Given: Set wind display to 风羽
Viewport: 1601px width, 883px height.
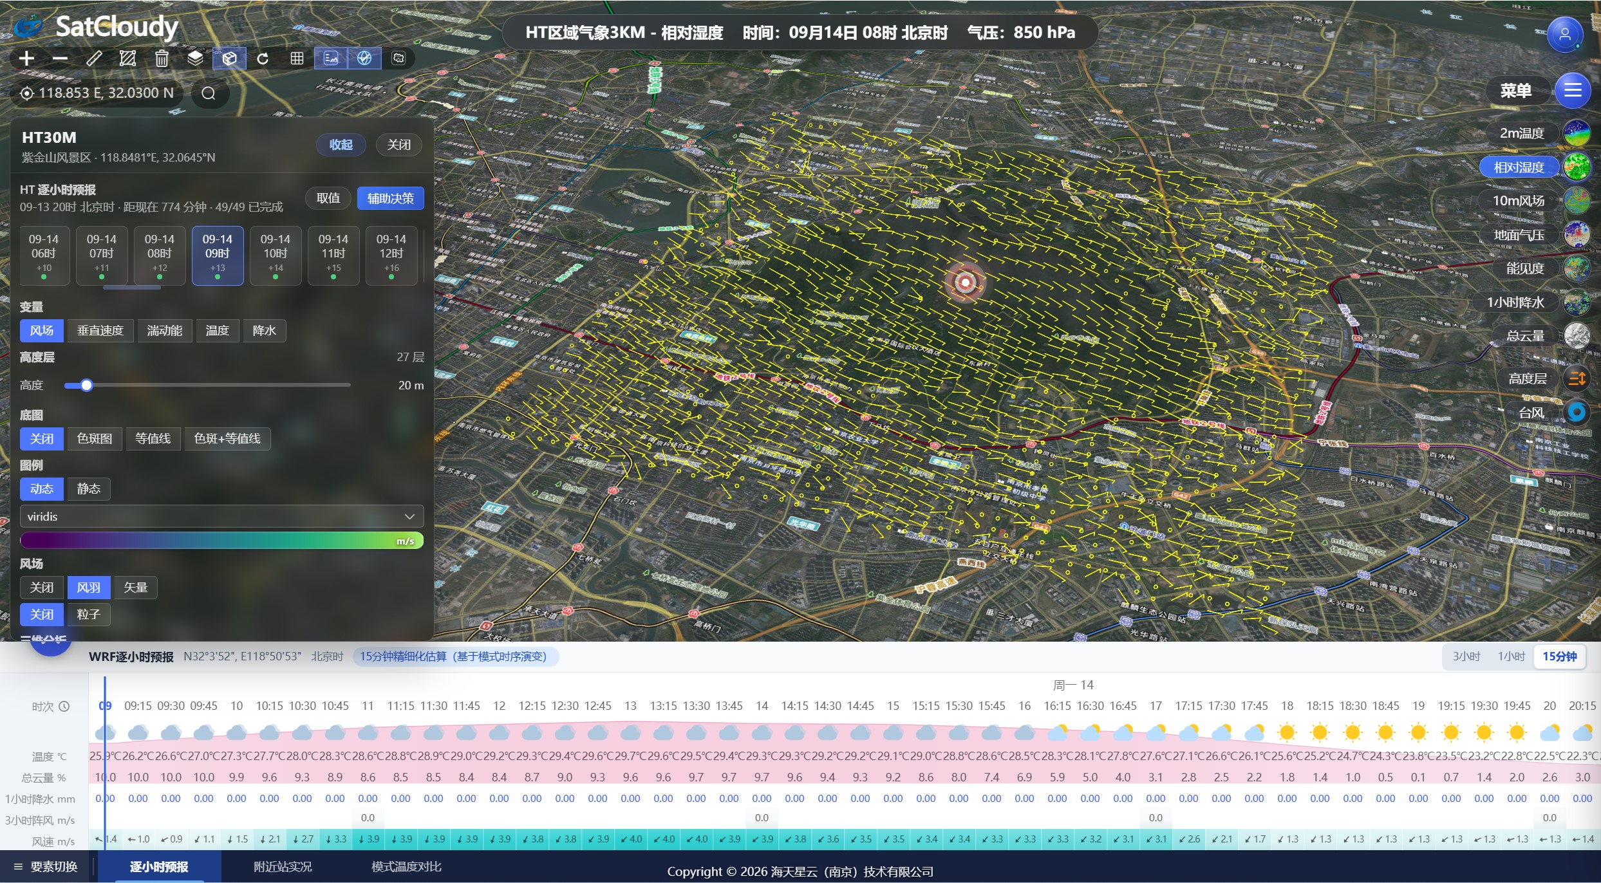Looking at the screenshot, I should point(89,588).
